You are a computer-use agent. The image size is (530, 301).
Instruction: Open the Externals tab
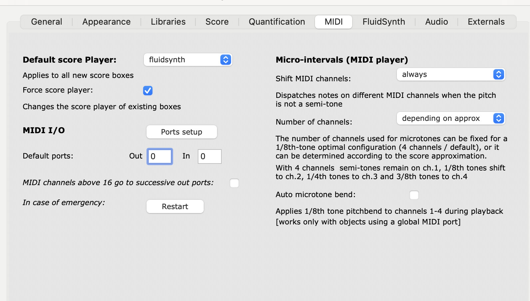486,22
